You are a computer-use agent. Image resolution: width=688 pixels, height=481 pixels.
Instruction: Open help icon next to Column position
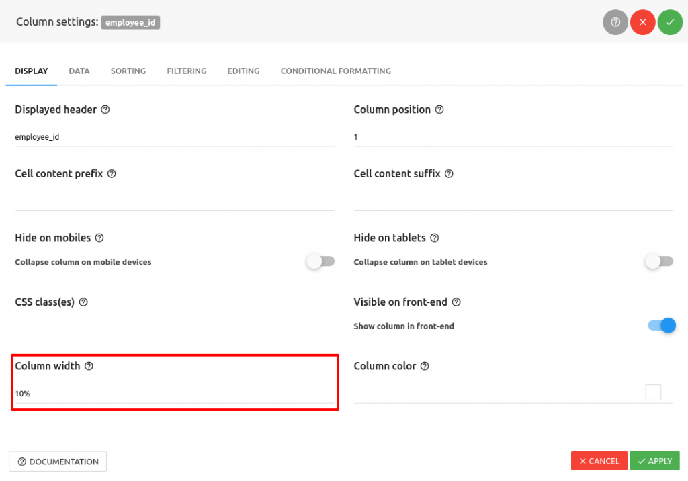click(439, 110)
